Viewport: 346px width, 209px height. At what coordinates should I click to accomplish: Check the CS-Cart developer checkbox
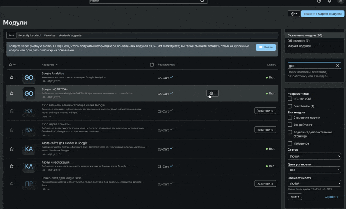[290, 99]
